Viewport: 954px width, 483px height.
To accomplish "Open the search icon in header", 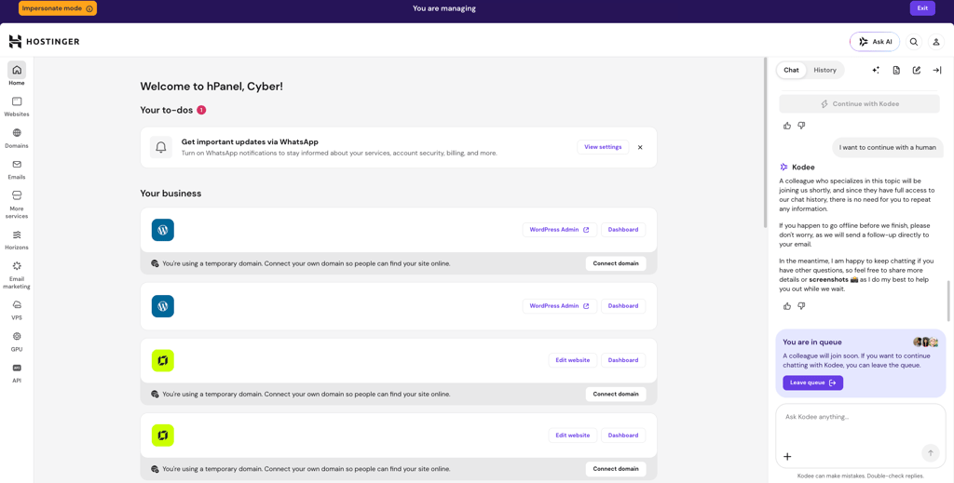I will [x=913, y=42].
